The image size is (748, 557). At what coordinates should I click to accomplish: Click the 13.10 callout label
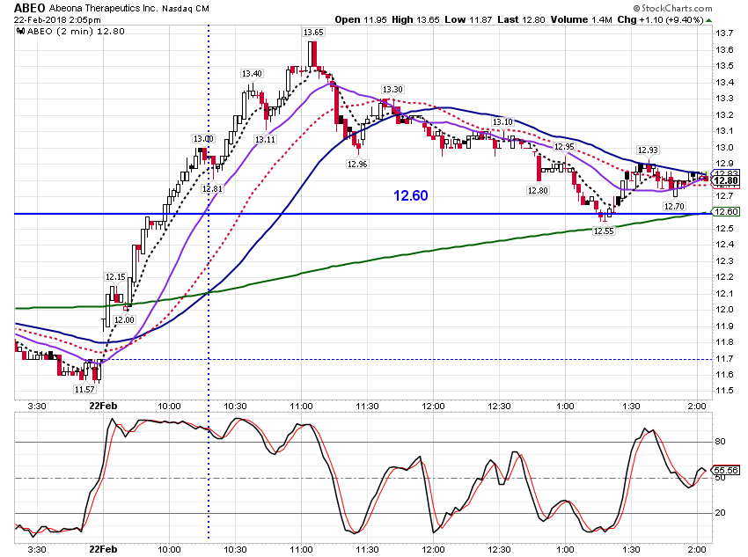point(502,122)
